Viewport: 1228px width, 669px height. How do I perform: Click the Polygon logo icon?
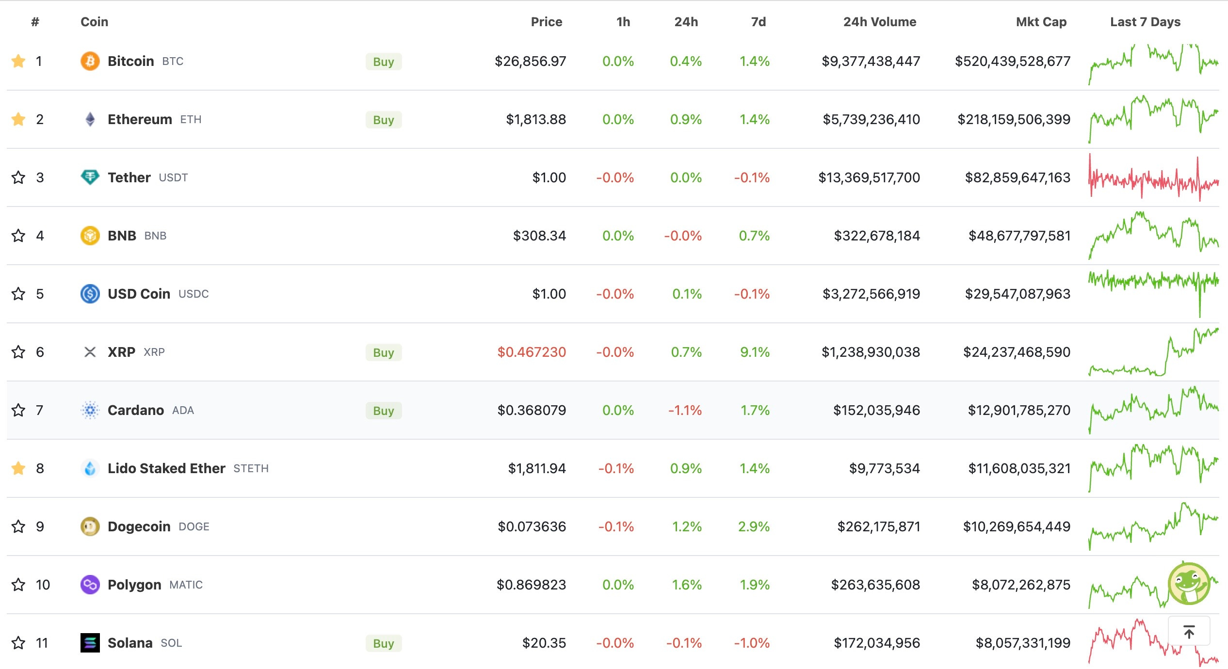point(90,585)
